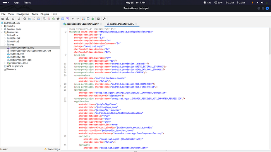Click the volume icon in system tray
This screenshot has height=152, width=271.
262,3
